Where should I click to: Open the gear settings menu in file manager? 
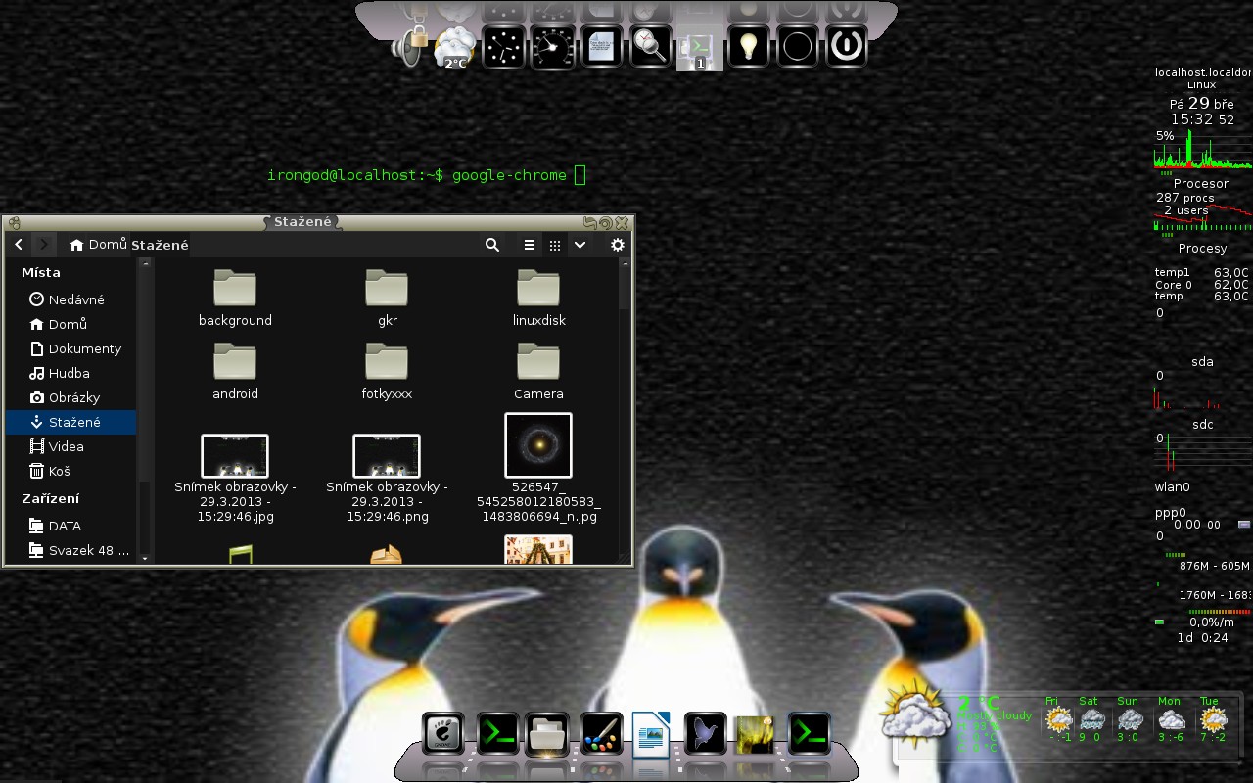point(618,245)
